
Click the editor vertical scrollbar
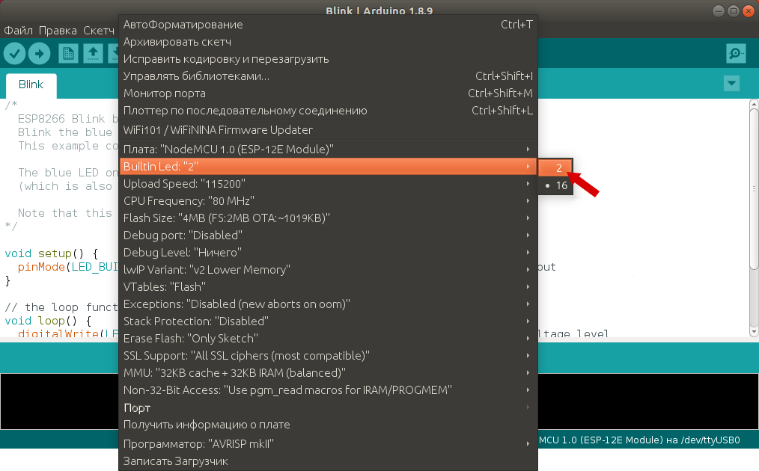tap(754, 188)
